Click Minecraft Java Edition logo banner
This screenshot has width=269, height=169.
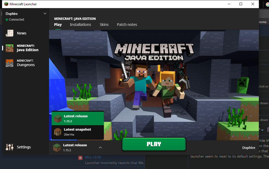(154, 52)
